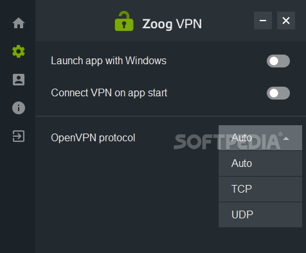
Task: Open the Info about icon
Action: pos(19,108)
